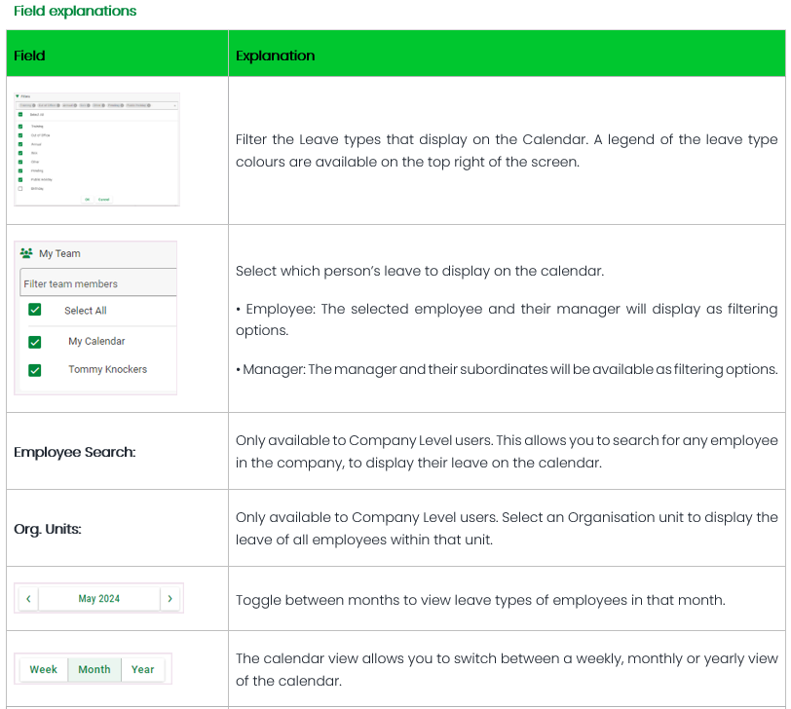Toggle Select All in the Filters list
This screenshot has height=709, width=791.
20,114
